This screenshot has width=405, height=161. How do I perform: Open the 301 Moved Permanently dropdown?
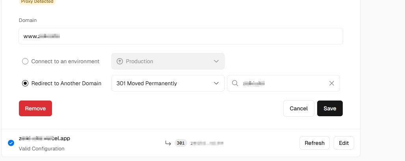point(168,83)
